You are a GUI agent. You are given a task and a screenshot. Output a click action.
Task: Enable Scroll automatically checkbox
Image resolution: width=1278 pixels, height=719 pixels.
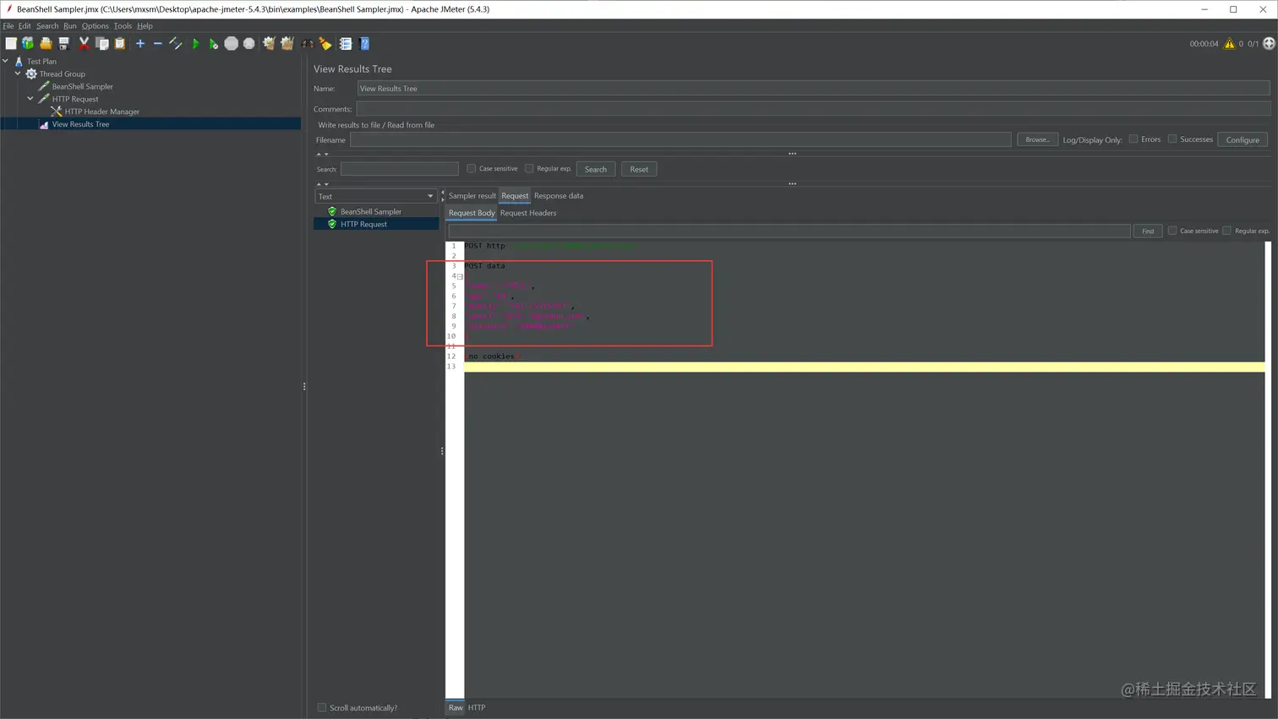322,707
